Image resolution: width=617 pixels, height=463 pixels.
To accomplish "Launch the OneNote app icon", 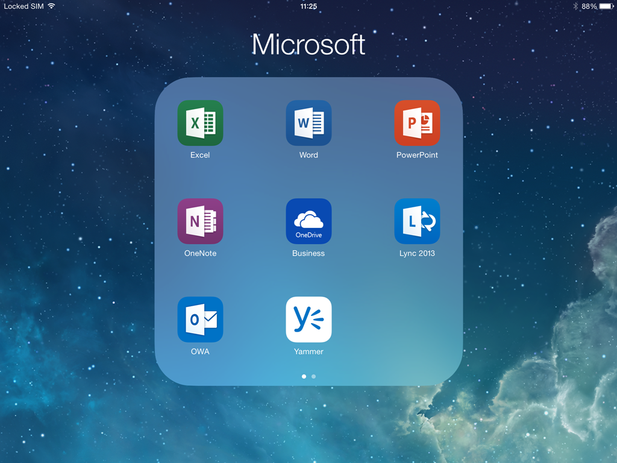I will tap(200, 221).
